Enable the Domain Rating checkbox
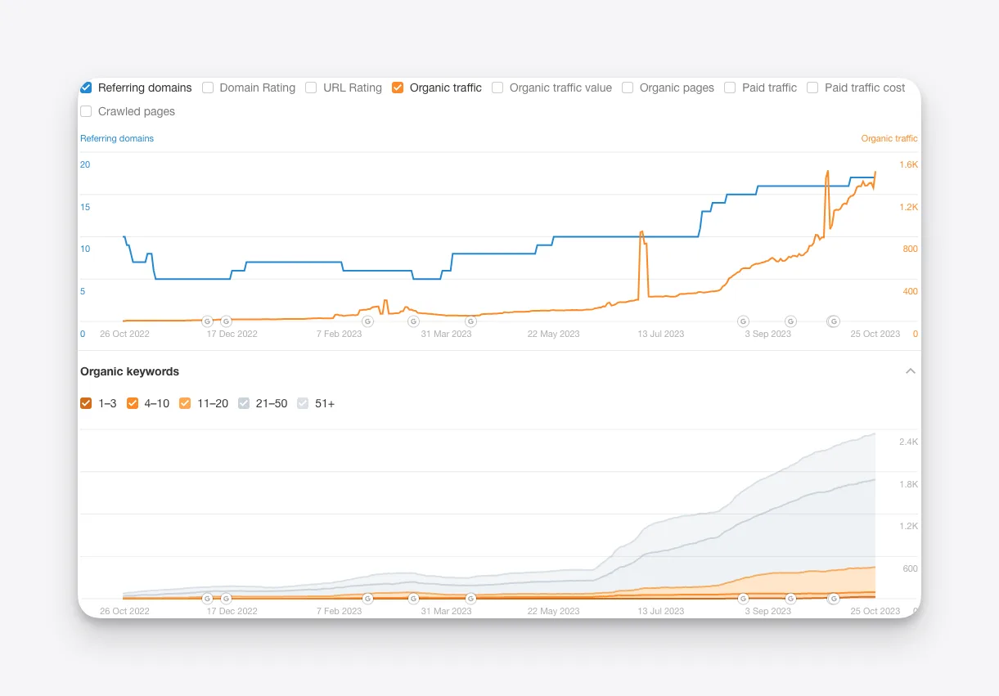This screenshot has width=999, height=696. tap(208, 88)
